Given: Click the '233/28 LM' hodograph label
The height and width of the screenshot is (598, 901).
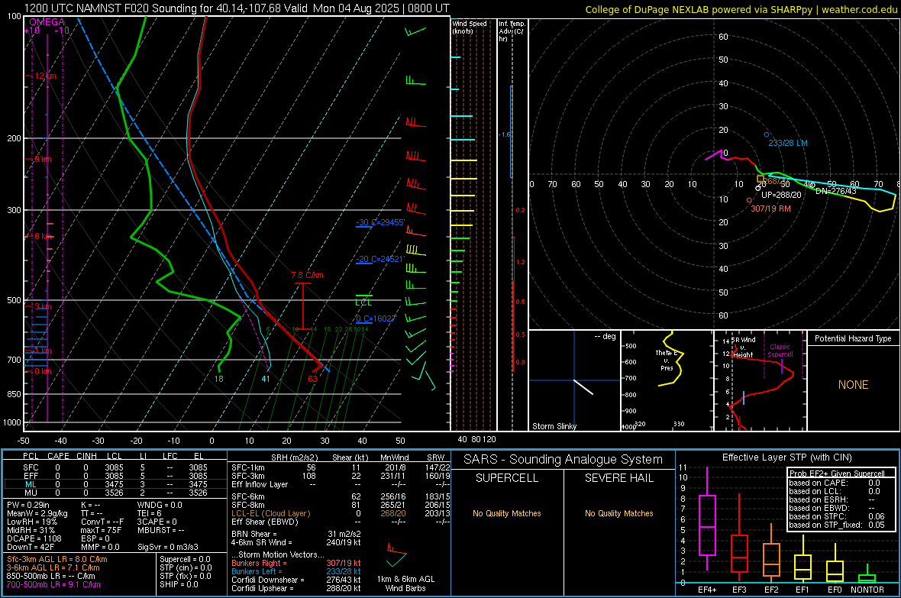Looking at the screenshot, I should [x=788, y=143].
